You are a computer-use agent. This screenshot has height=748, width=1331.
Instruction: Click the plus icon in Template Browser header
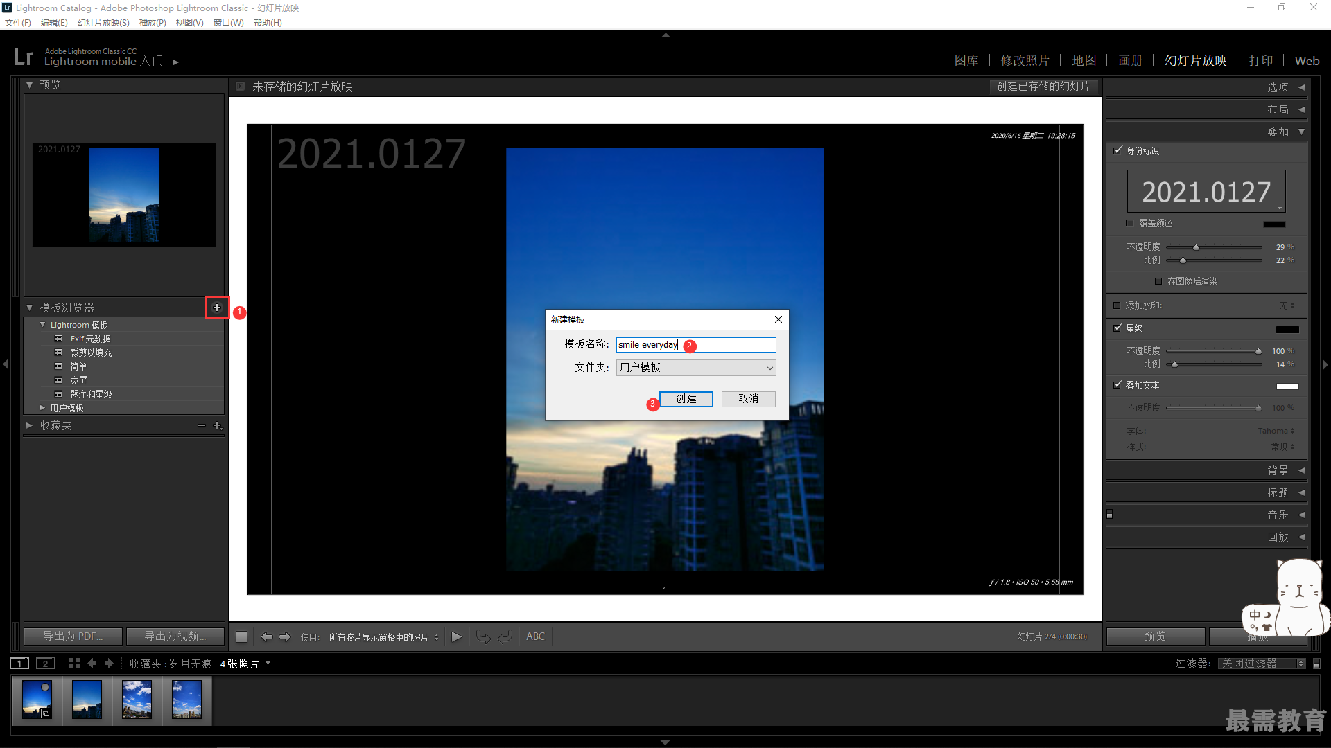(217, 308)
